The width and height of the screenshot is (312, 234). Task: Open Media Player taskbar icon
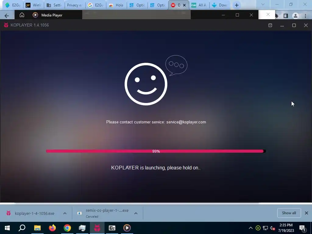tap(127, 228)
